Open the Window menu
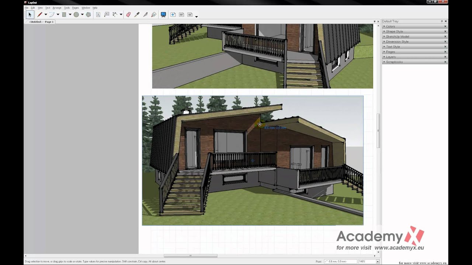This screenshot has height=265, width=472. coord(86,8)
